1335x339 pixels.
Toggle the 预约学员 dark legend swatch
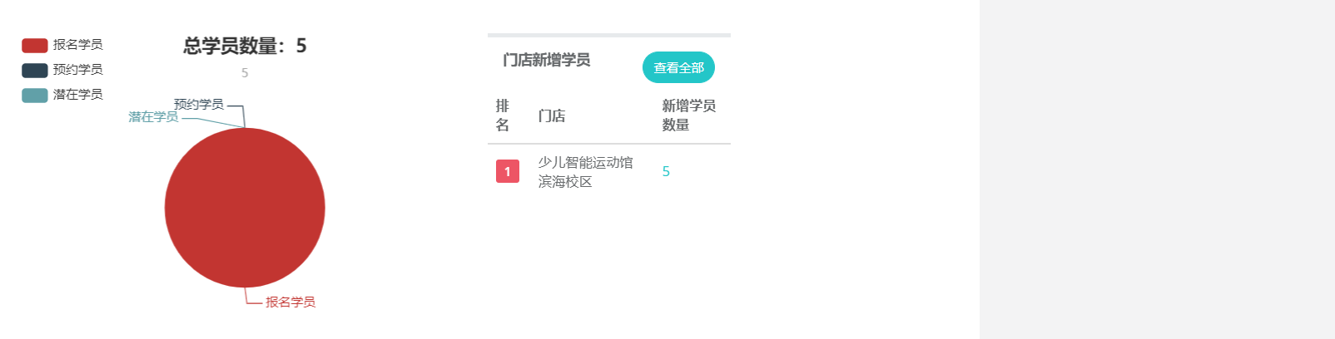coord(34,70)
